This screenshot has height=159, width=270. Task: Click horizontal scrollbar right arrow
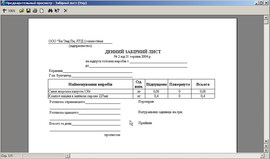click(x=262, y=156)
